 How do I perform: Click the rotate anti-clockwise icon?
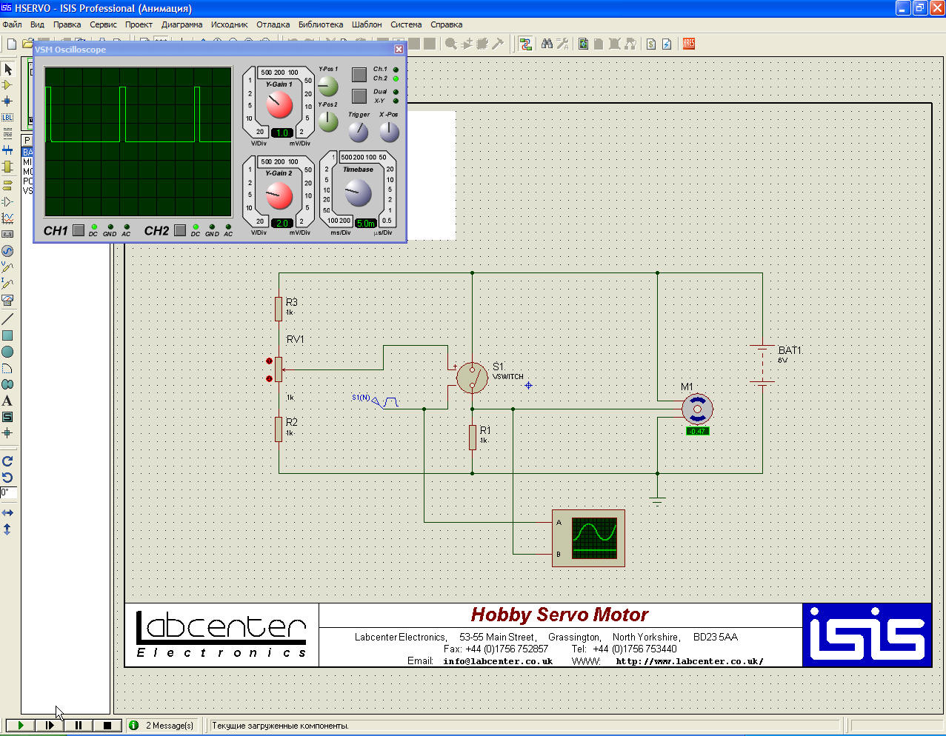[7, 478]
